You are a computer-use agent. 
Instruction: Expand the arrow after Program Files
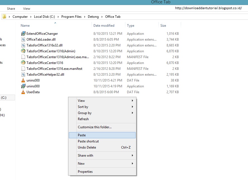pyautogui.click(x=85, y=17)
